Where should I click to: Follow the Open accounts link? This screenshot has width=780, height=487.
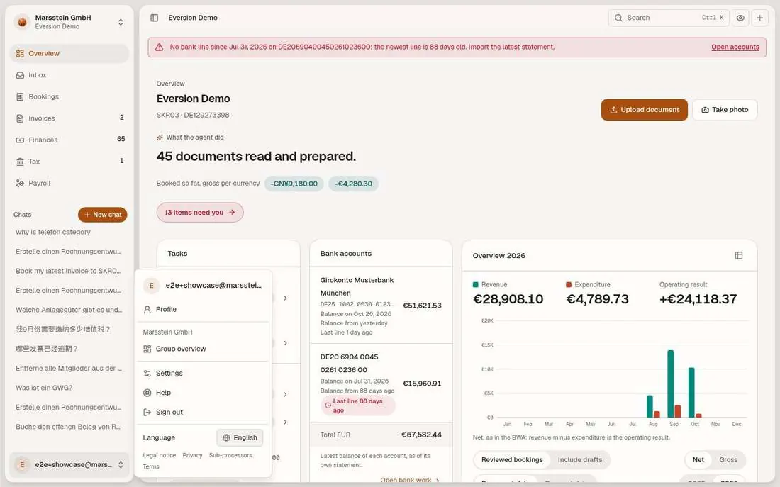click(735, 47)
